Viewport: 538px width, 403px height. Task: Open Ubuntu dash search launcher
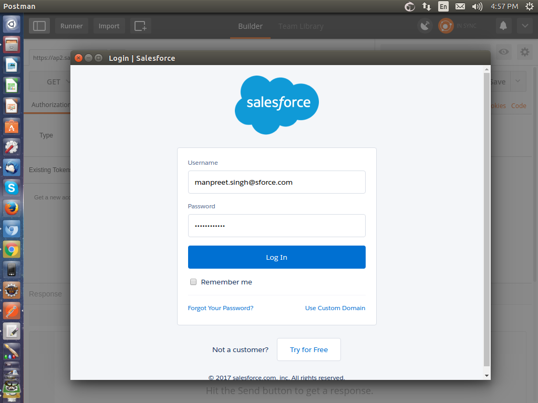12,24
